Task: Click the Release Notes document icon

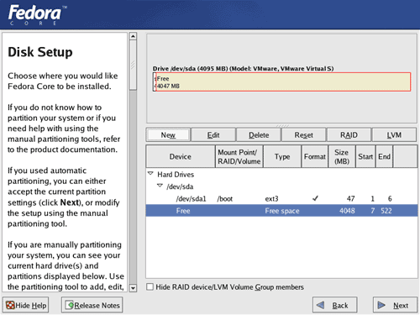Action: coord(70,305)
